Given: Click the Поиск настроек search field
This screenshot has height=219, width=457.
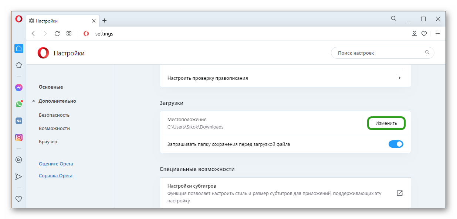Looking at the screenshot, I should [379, 53].
